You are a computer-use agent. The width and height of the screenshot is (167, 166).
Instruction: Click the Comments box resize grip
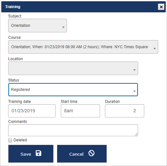coord(136,134)
